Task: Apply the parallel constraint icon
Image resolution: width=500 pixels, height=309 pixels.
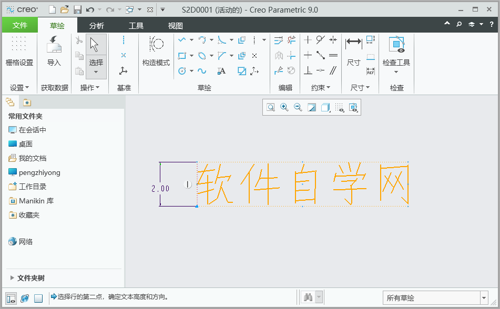Action: [333, 70]
